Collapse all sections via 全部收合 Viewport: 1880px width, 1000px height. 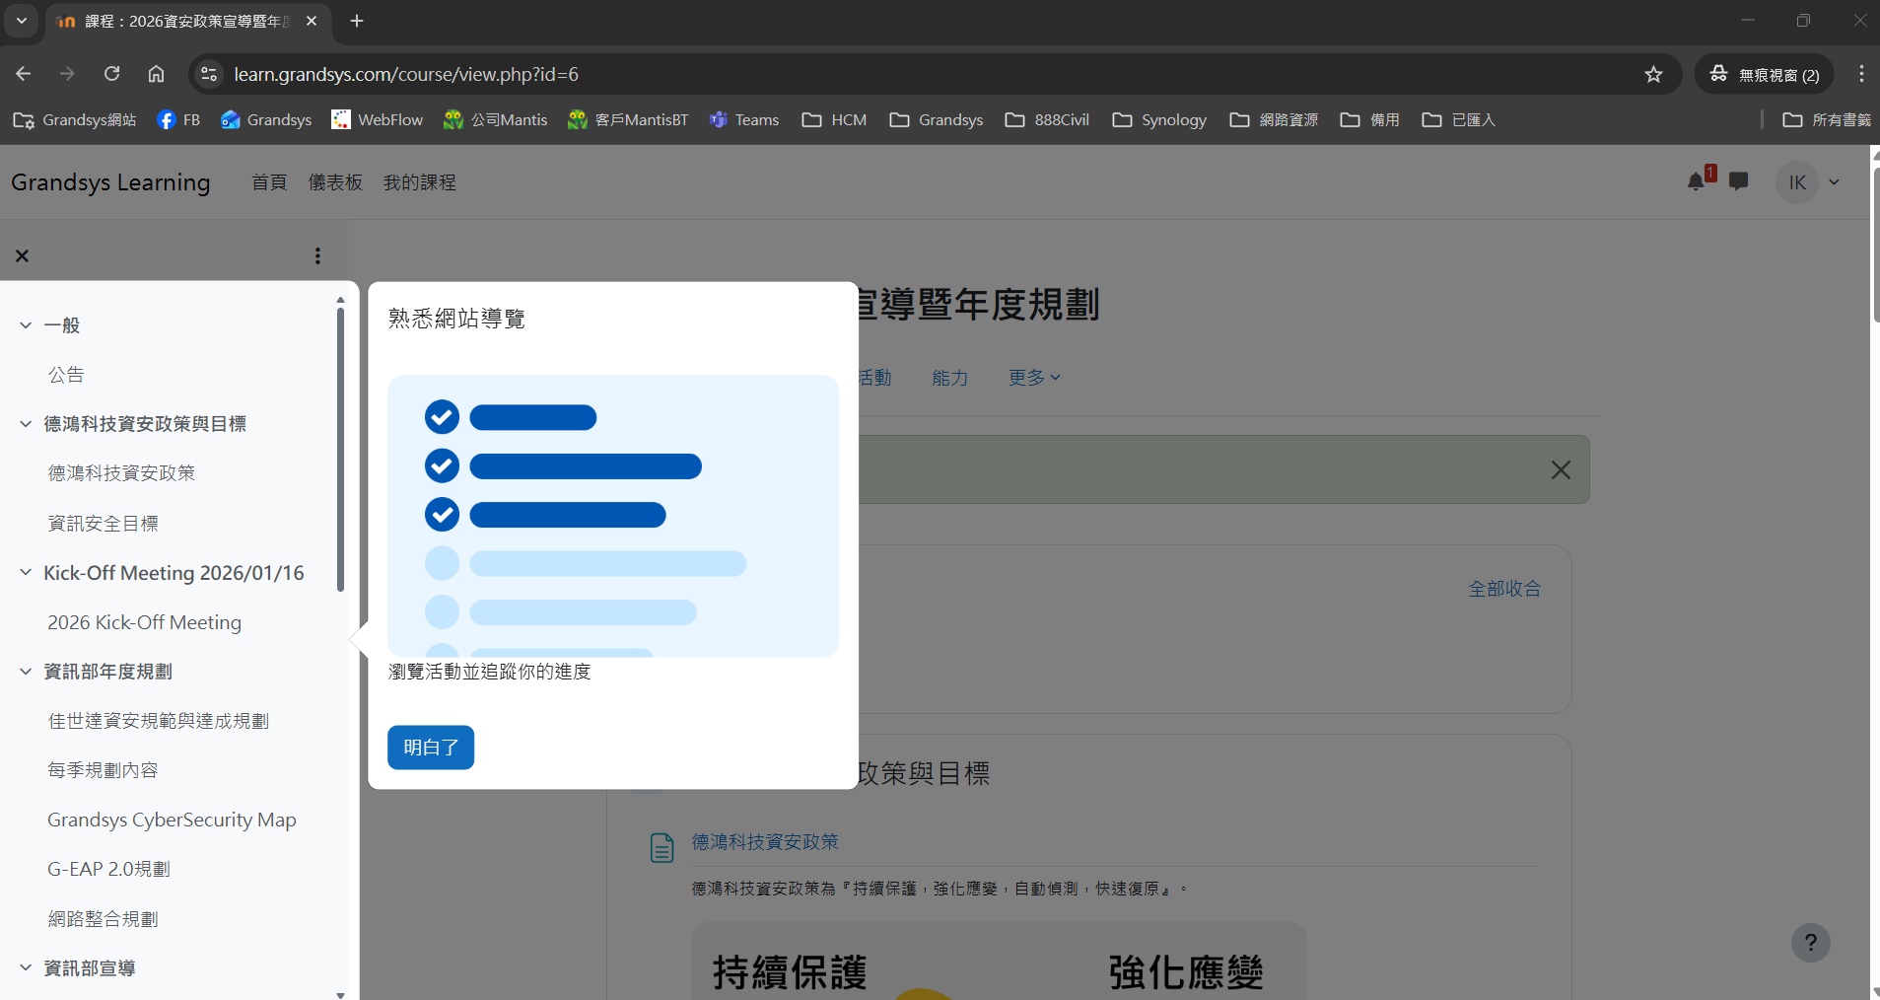(1503, 589)
